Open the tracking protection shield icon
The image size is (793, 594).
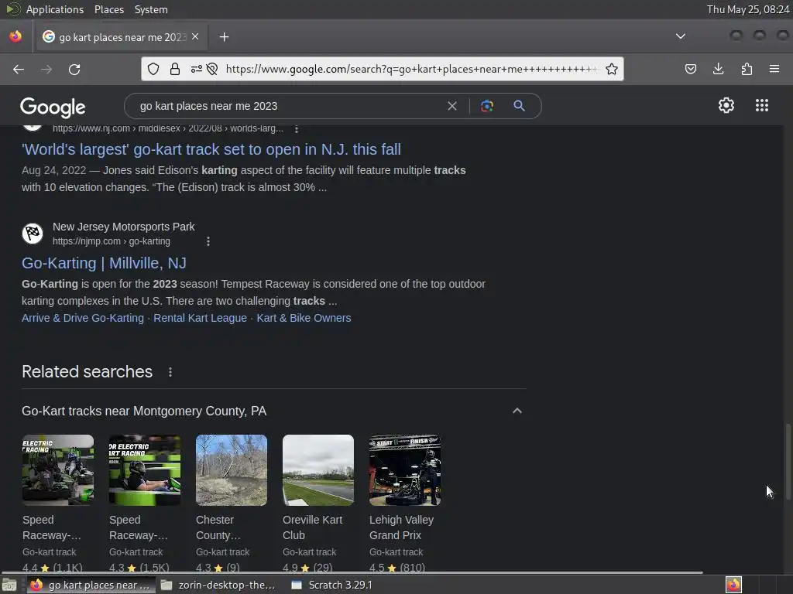153,69
